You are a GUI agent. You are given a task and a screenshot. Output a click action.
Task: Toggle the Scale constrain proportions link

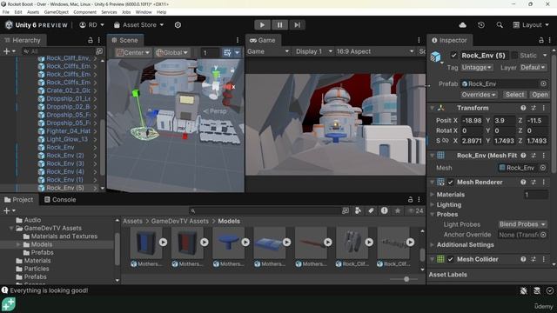pyautogui.click(x=446, y=141)
